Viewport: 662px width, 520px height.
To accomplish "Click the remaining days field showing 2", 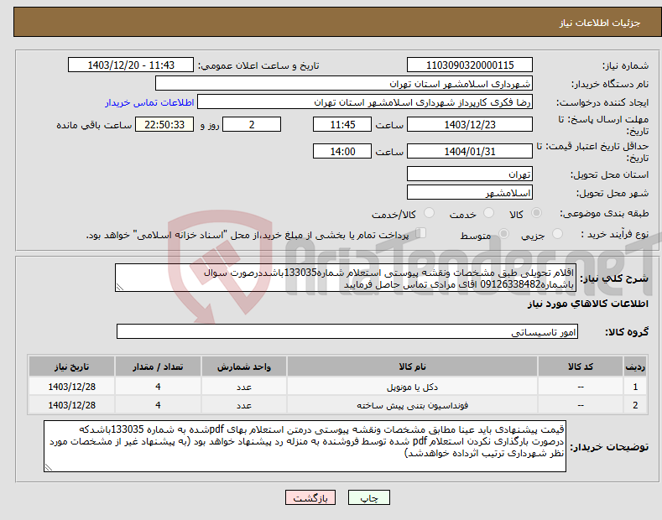I will tap(252, 124).
